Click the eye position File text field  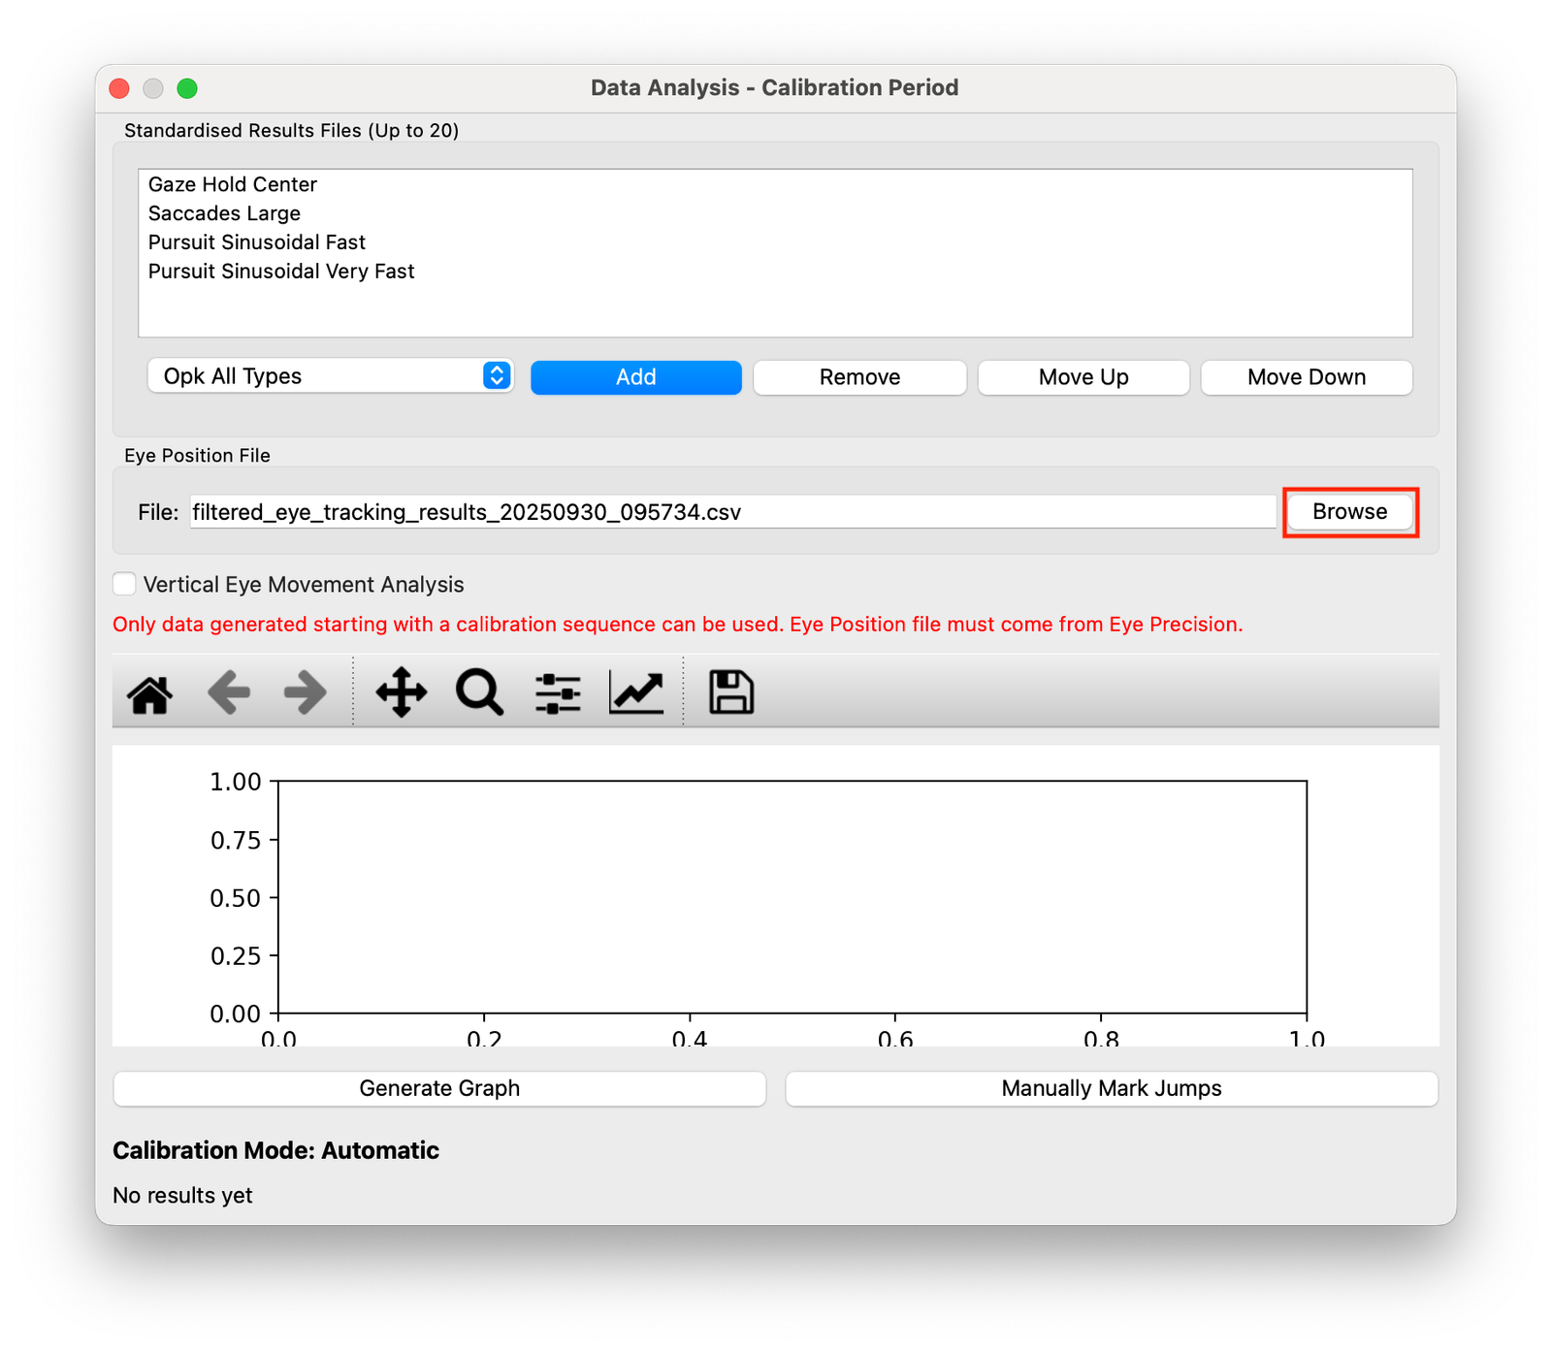[x=732, y=512]
